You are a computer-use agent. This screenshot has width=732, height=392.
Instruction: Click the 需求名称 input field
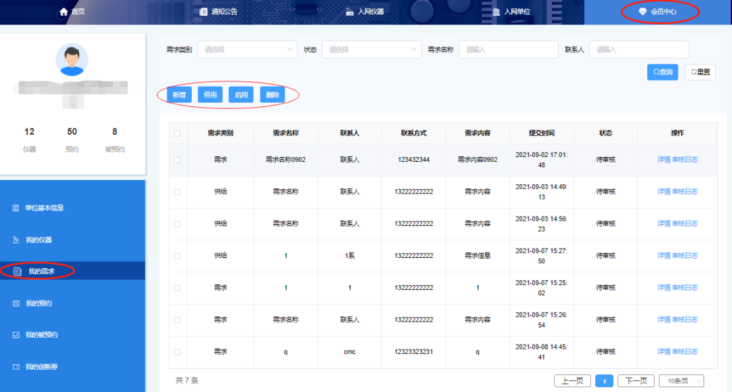pos(508,49)
